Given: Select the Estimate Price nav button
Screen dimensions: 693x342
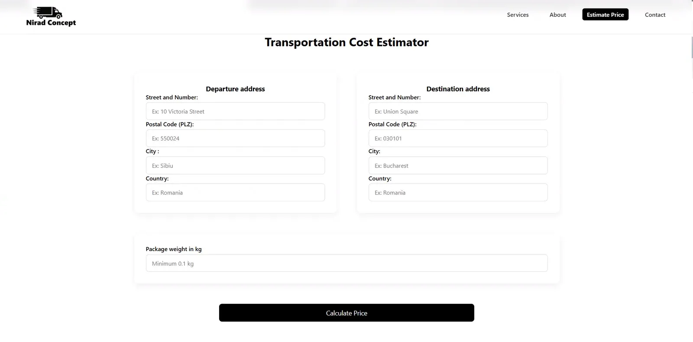Looking at the screenshot, I should coord(605,15).
